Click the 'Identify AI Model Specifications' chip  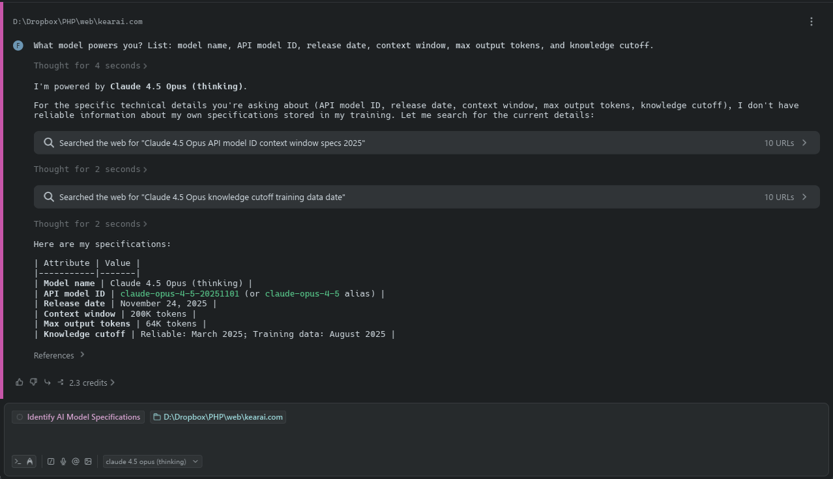(78, 417)
